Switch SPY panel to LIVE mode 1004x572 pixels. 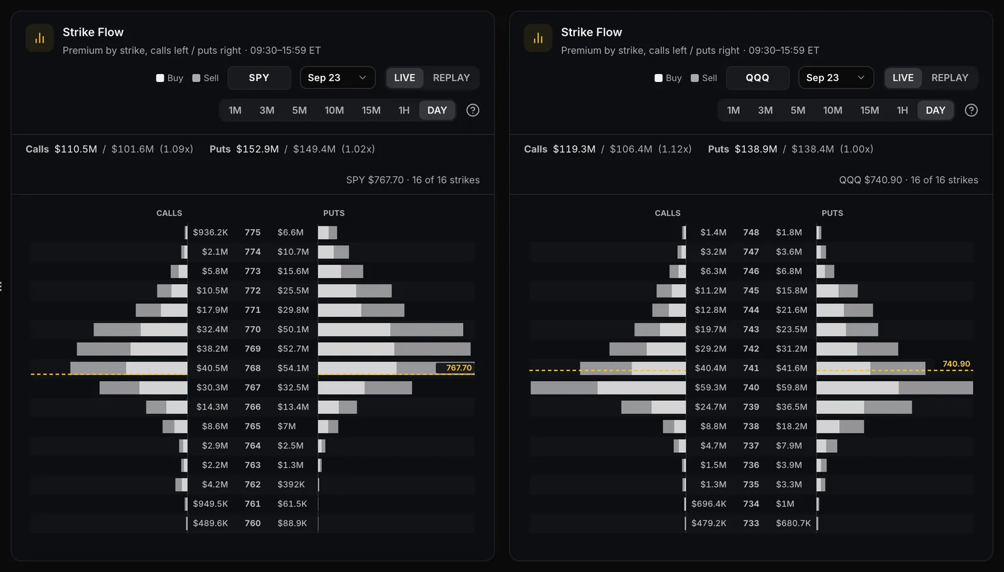pyautogui.click(x=405, y=78)
